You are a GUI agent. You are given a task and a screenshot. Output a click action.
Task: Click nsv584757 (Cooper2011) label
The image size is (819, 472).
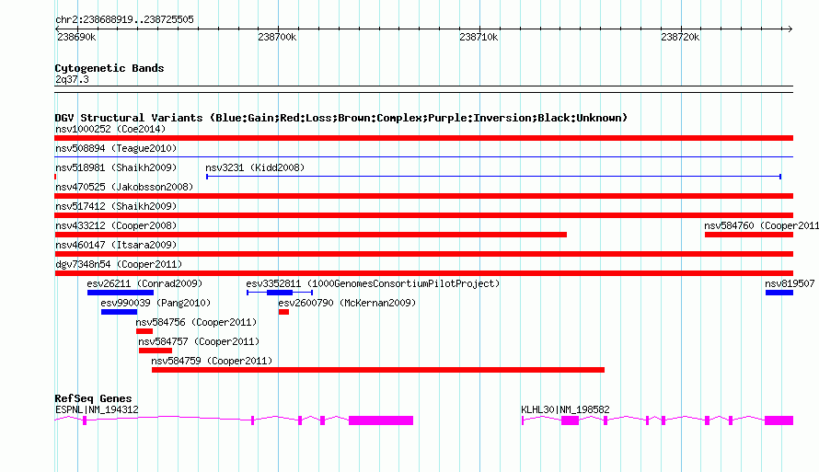(199, 341)
